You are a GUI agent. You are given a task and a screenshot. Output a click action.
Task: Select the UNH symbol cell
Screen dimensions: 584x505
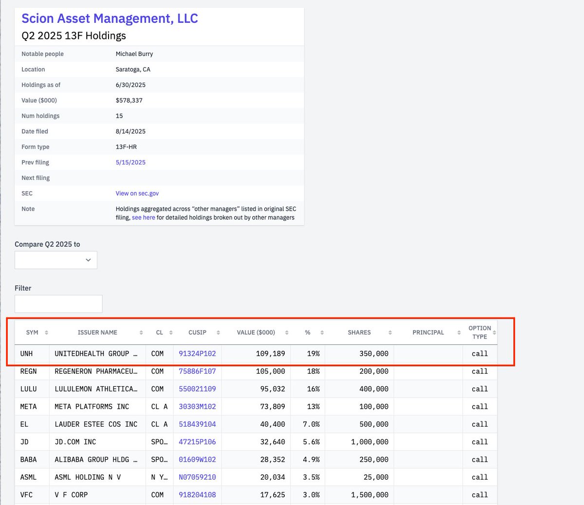[32, 354]
